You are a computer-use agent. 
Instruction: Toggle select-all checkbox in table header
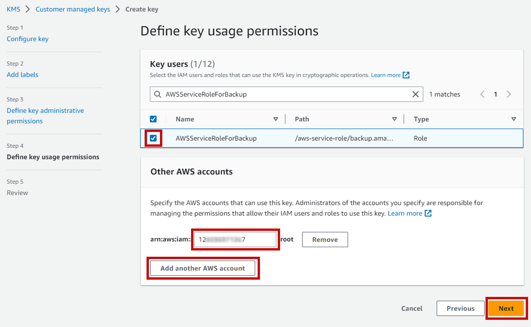tap(153, 119)
